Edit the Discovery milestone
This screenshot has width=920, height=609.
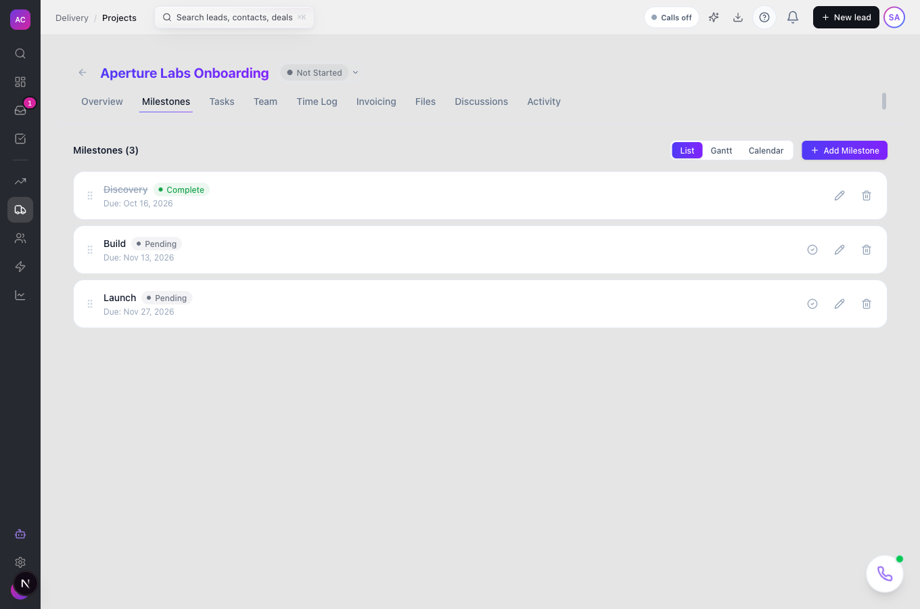[839, 196]
